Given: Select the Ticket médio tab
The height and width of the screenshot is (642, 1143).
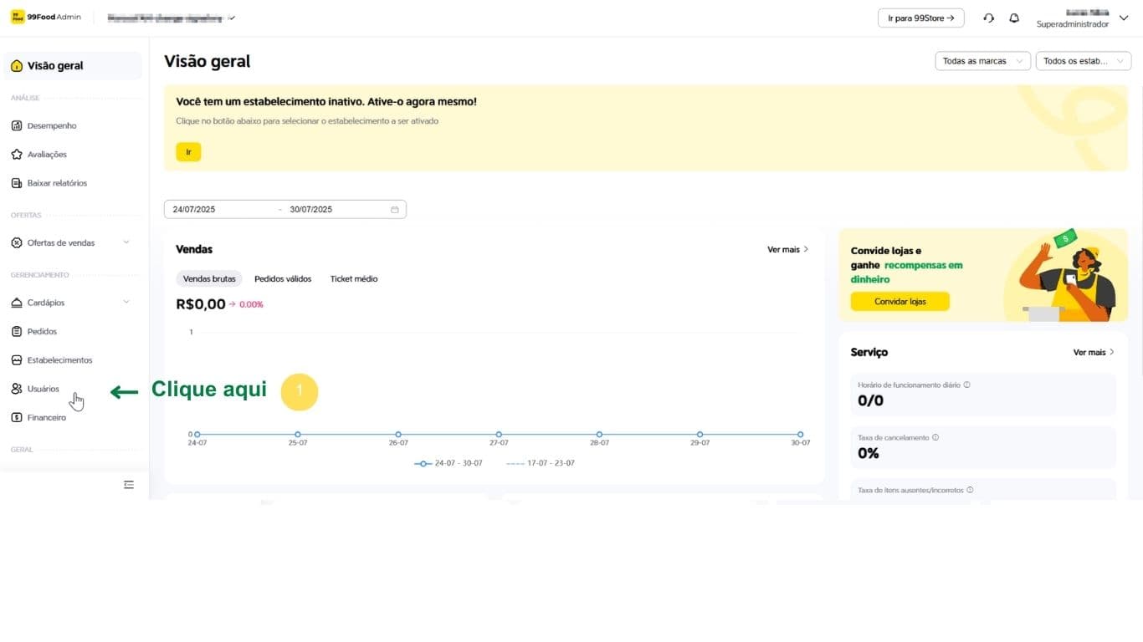Looking at the screenshot, I should [x=354, y=279].
